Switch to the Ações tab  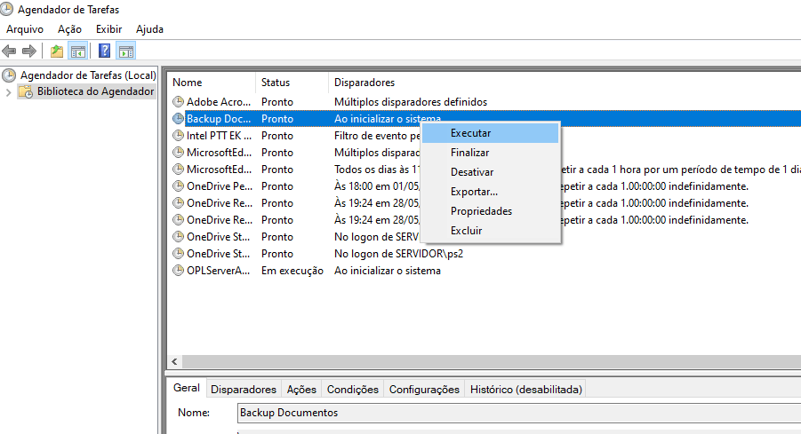[x=301, y=390]
